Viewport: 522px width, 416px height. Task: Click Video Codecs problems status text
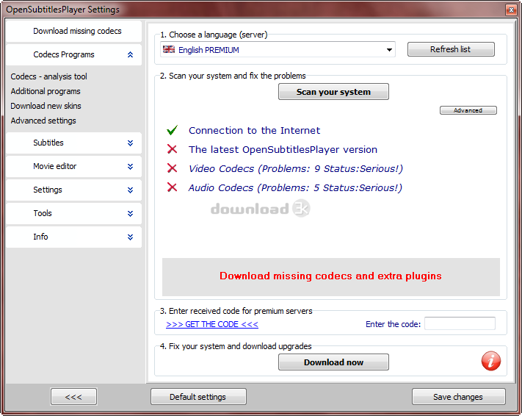click(296, 168)
